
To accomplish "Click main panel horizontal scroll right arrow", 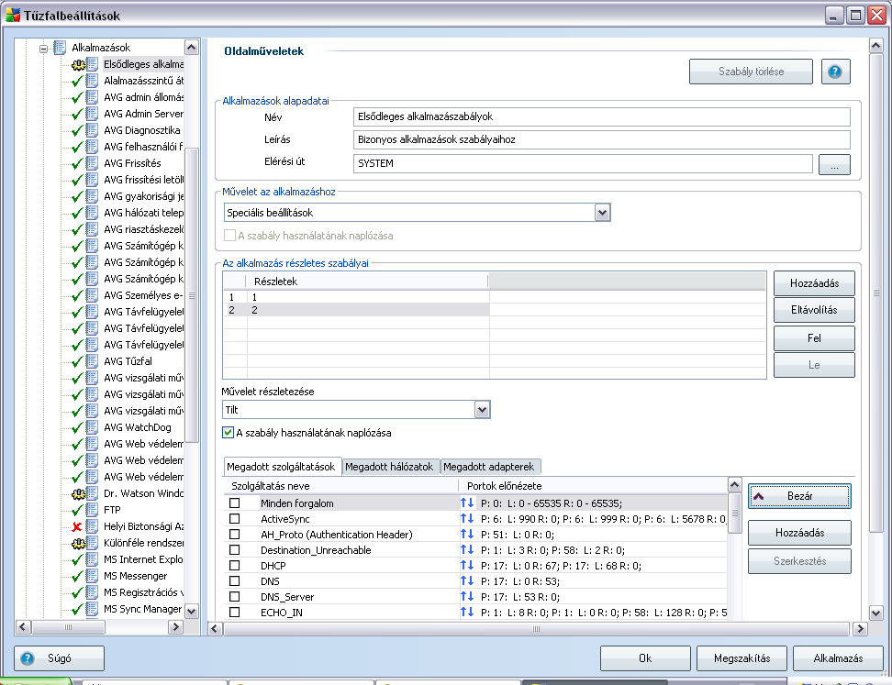I will (x=860, y=628).
